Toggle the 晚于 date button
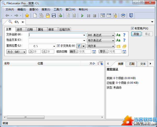Screen dimensions: 157x127 (x=74, y=51)
